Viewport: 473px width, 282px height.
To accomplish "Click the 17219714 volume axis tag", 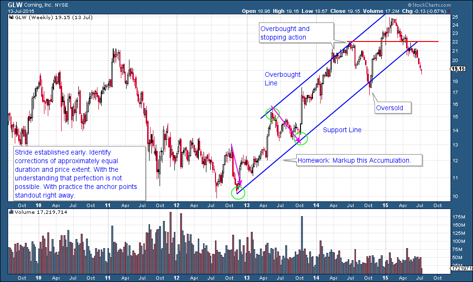I will tap(462, 268).
